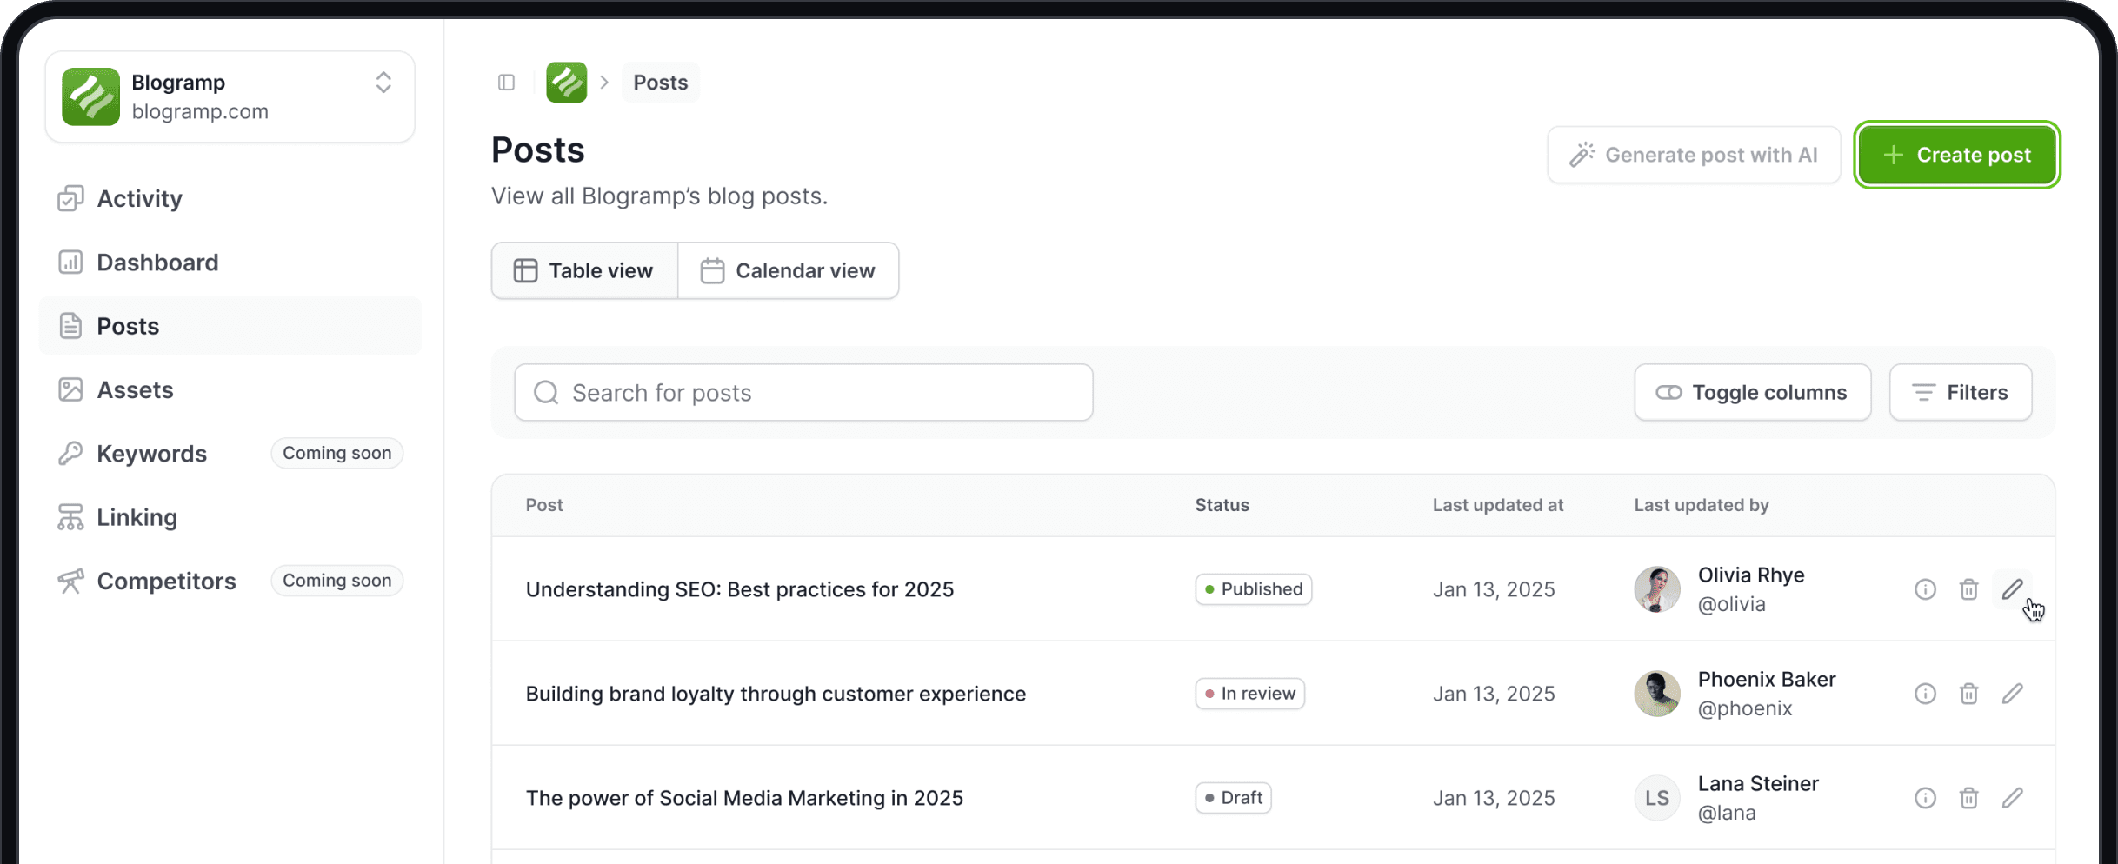The width and height of the screenshot is (2118, 864).
Task: Click the Olivia Rhye name
Action: (1751, 575)
